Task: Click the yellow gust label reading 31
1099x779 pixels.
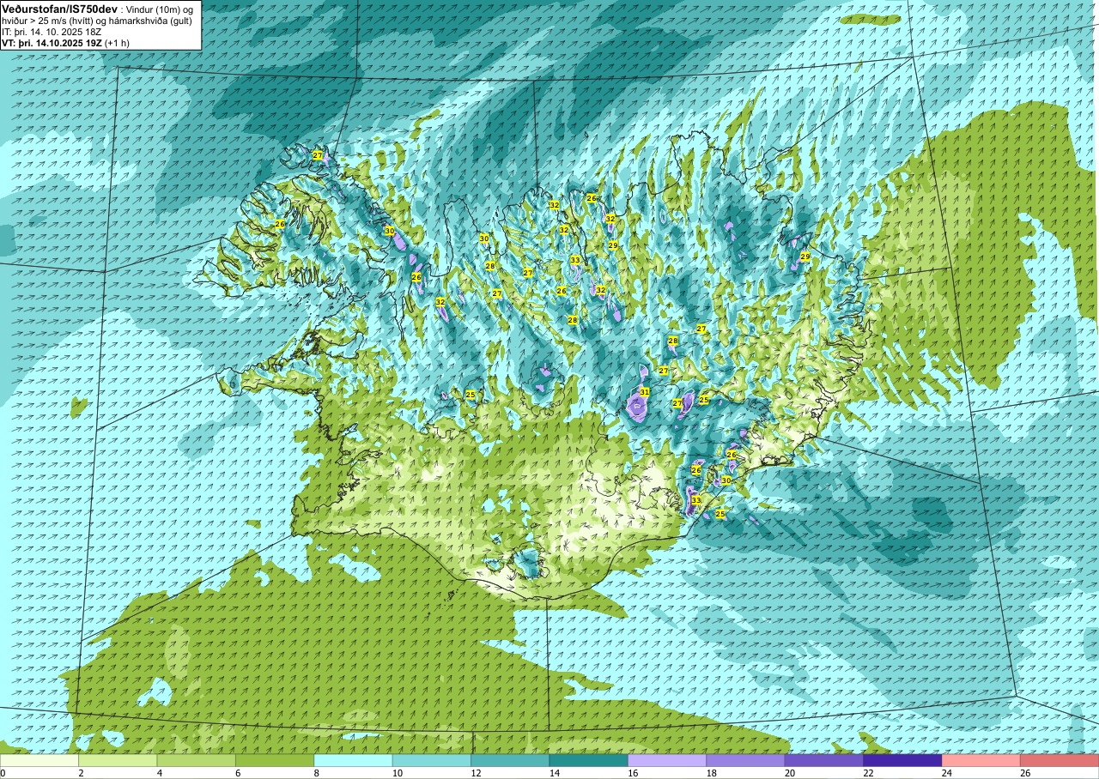Action: coord(645,392)
